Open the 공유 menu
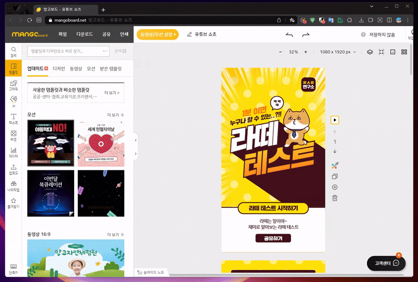 tap(107, 34)
